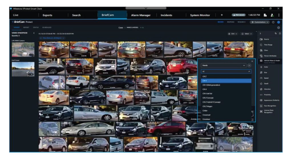This screenshot has width=292, height=159.
Task: Switch to the System Monitor tab
Action: 200,15
